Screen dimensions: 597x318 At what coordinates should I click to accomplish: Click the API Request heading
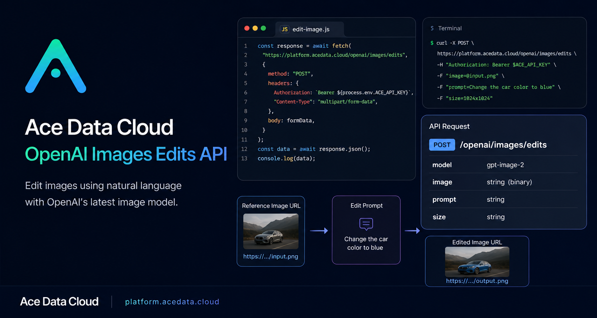click(449, 127)
